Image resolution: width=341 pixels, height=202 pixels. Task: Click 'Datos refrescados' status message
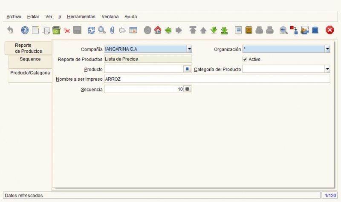click(24, 196)
